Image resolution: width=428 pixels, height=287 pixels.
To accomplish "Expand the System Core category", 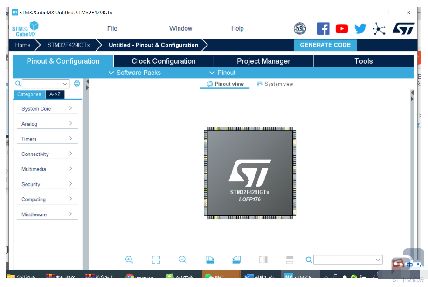I will click(47, 108).
